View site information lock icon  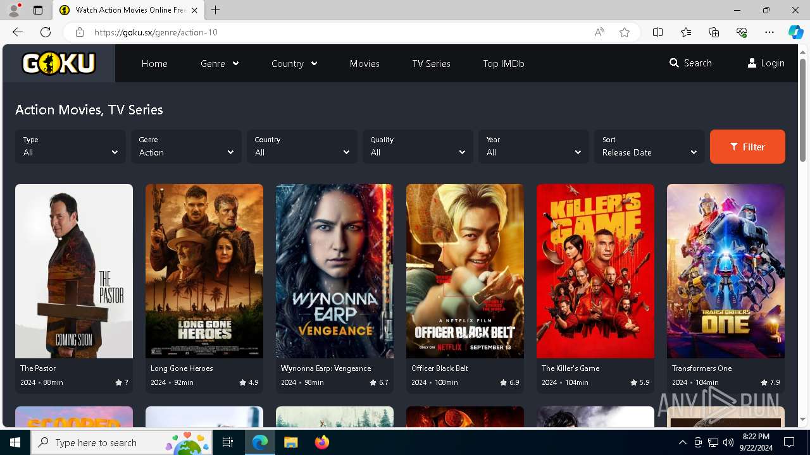(x=80, y=32)
